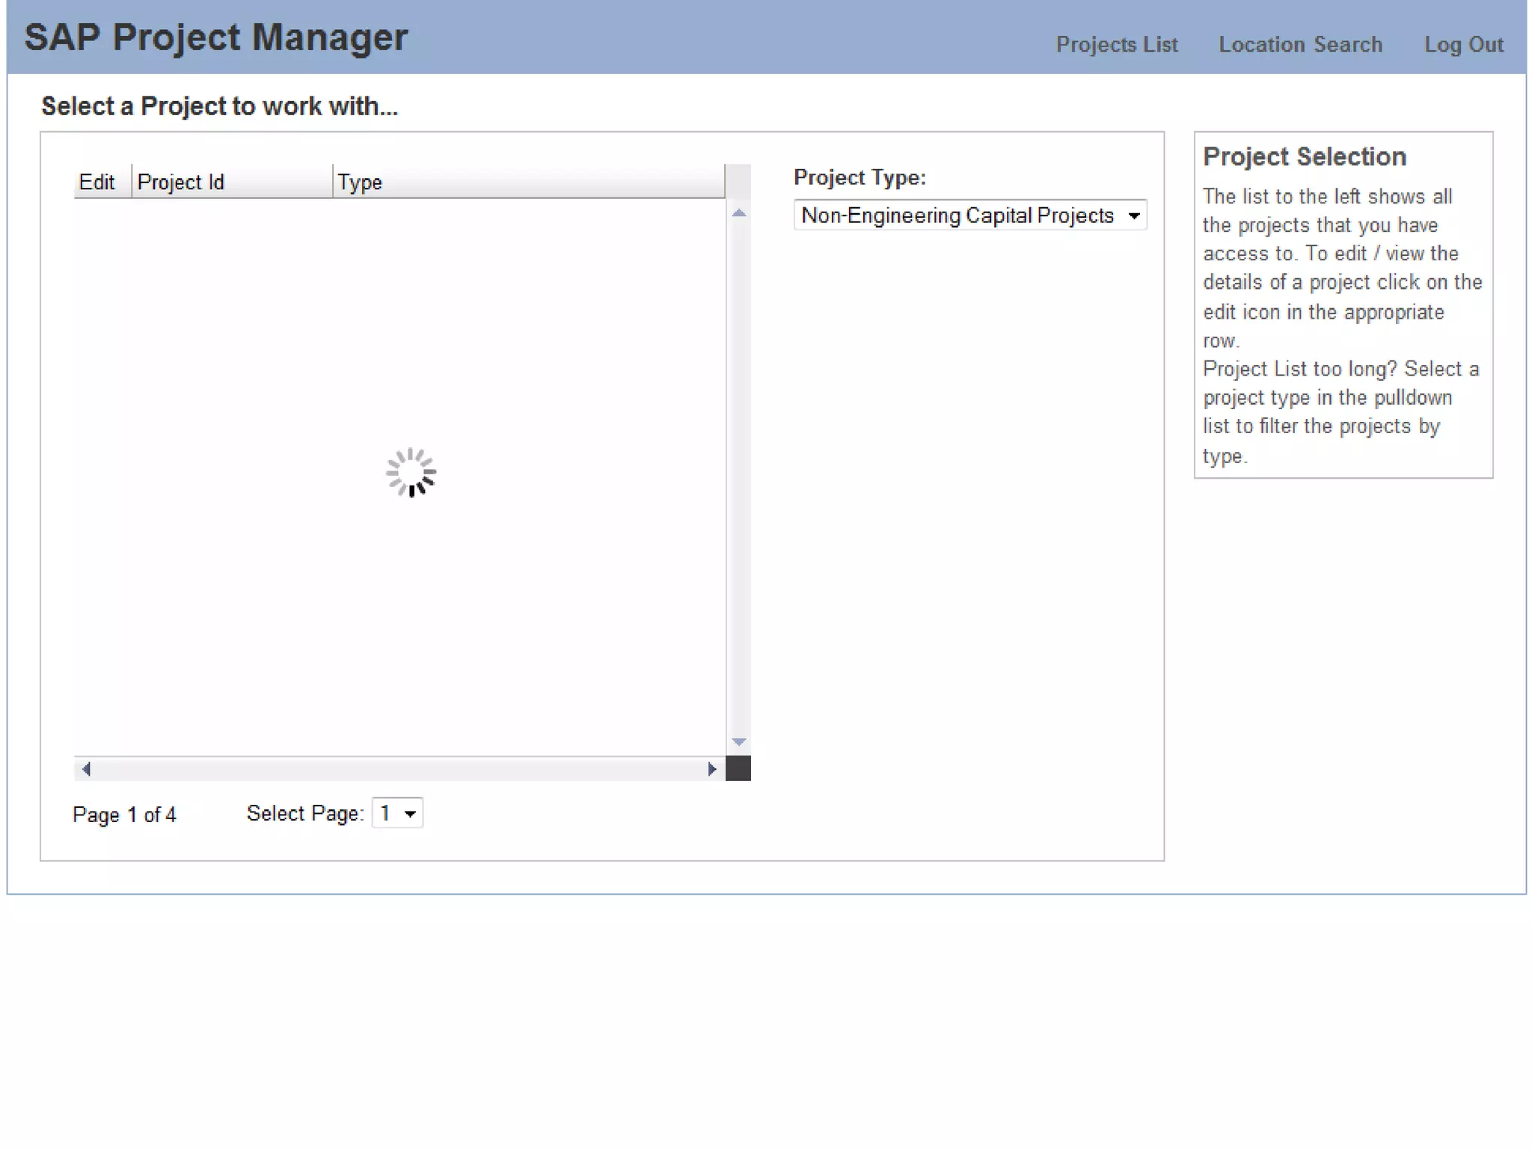Click the Log Out link

point(1463,45)
